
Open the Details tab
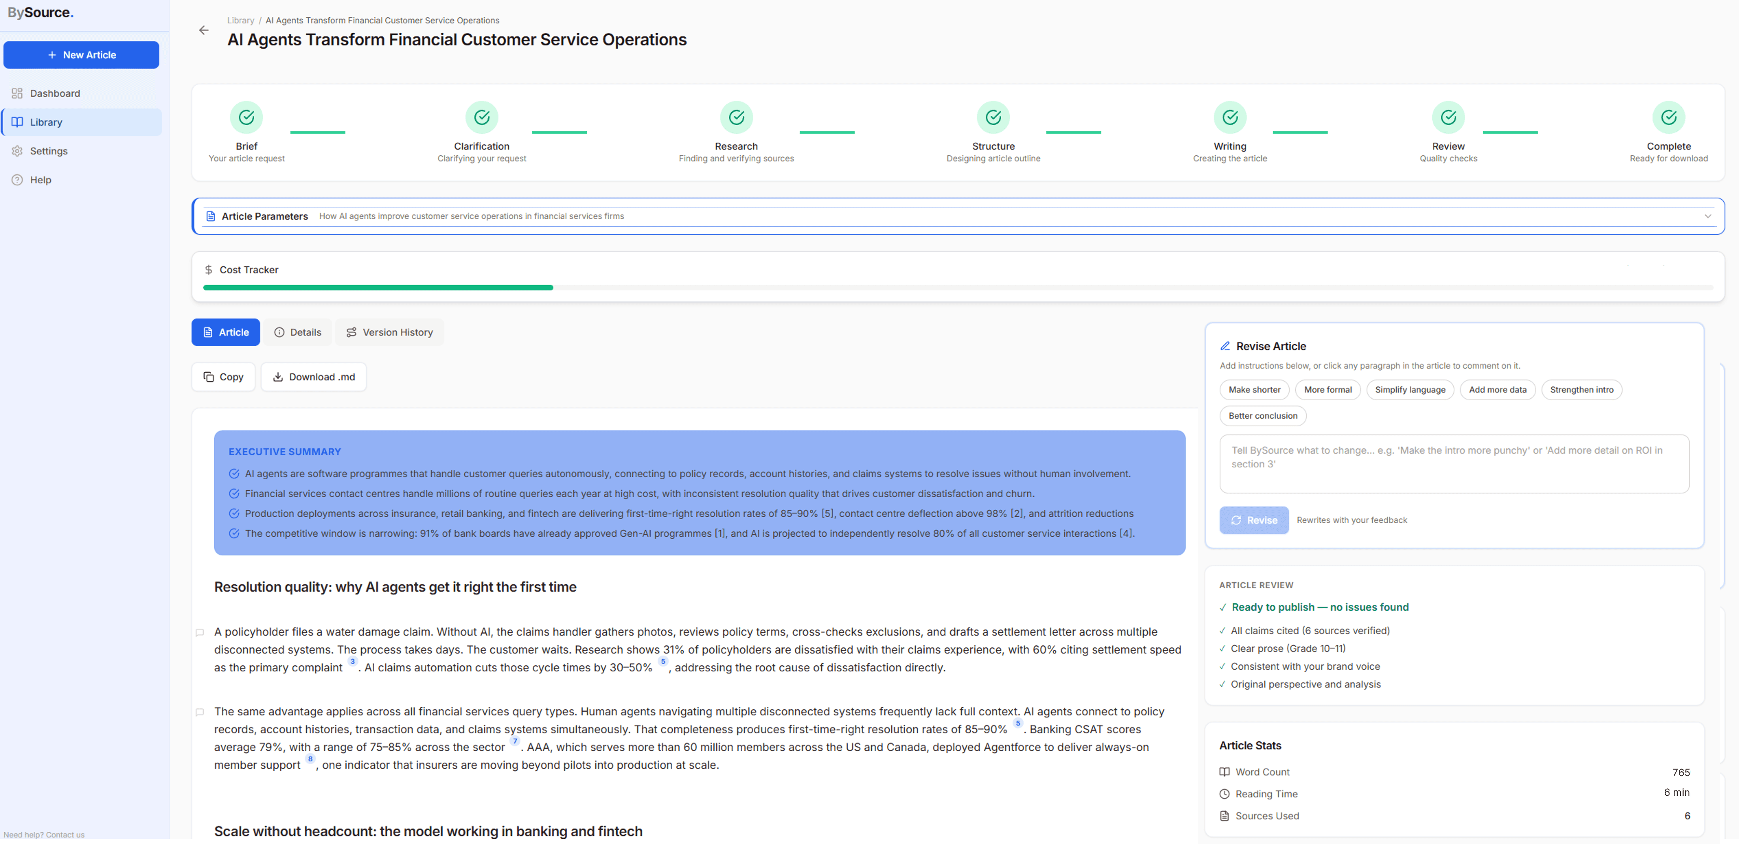tap(298, 332)
